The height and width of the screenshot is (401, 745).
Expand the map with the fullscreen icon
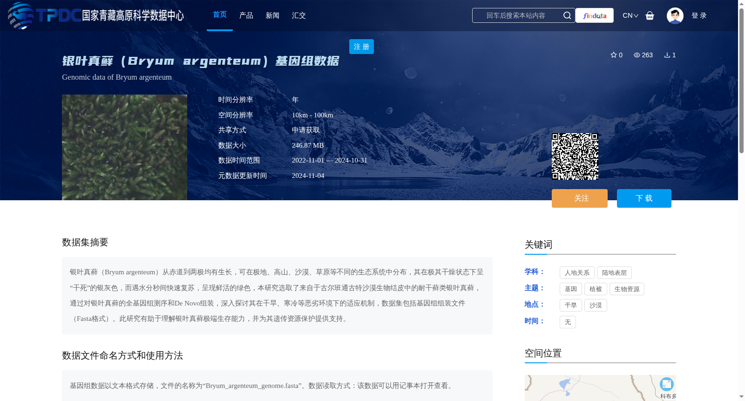pyautogui.click(x=667, y=384)
